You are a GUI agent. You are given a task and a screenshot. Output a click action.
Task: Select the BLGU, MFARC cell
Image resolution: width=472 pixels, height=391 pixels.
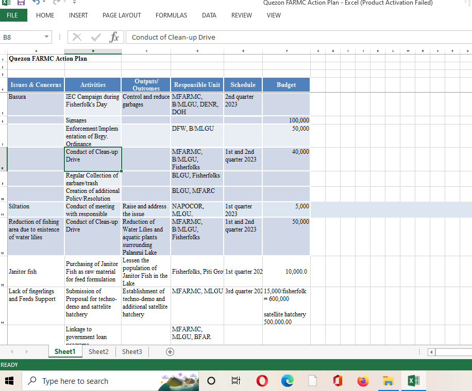click(197, 194)
